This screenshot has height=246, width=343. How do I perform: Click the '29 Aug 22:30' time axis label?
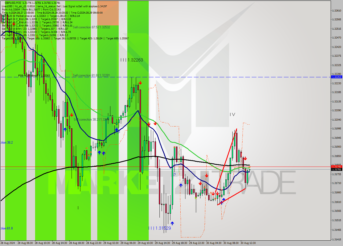pos(197,243)
